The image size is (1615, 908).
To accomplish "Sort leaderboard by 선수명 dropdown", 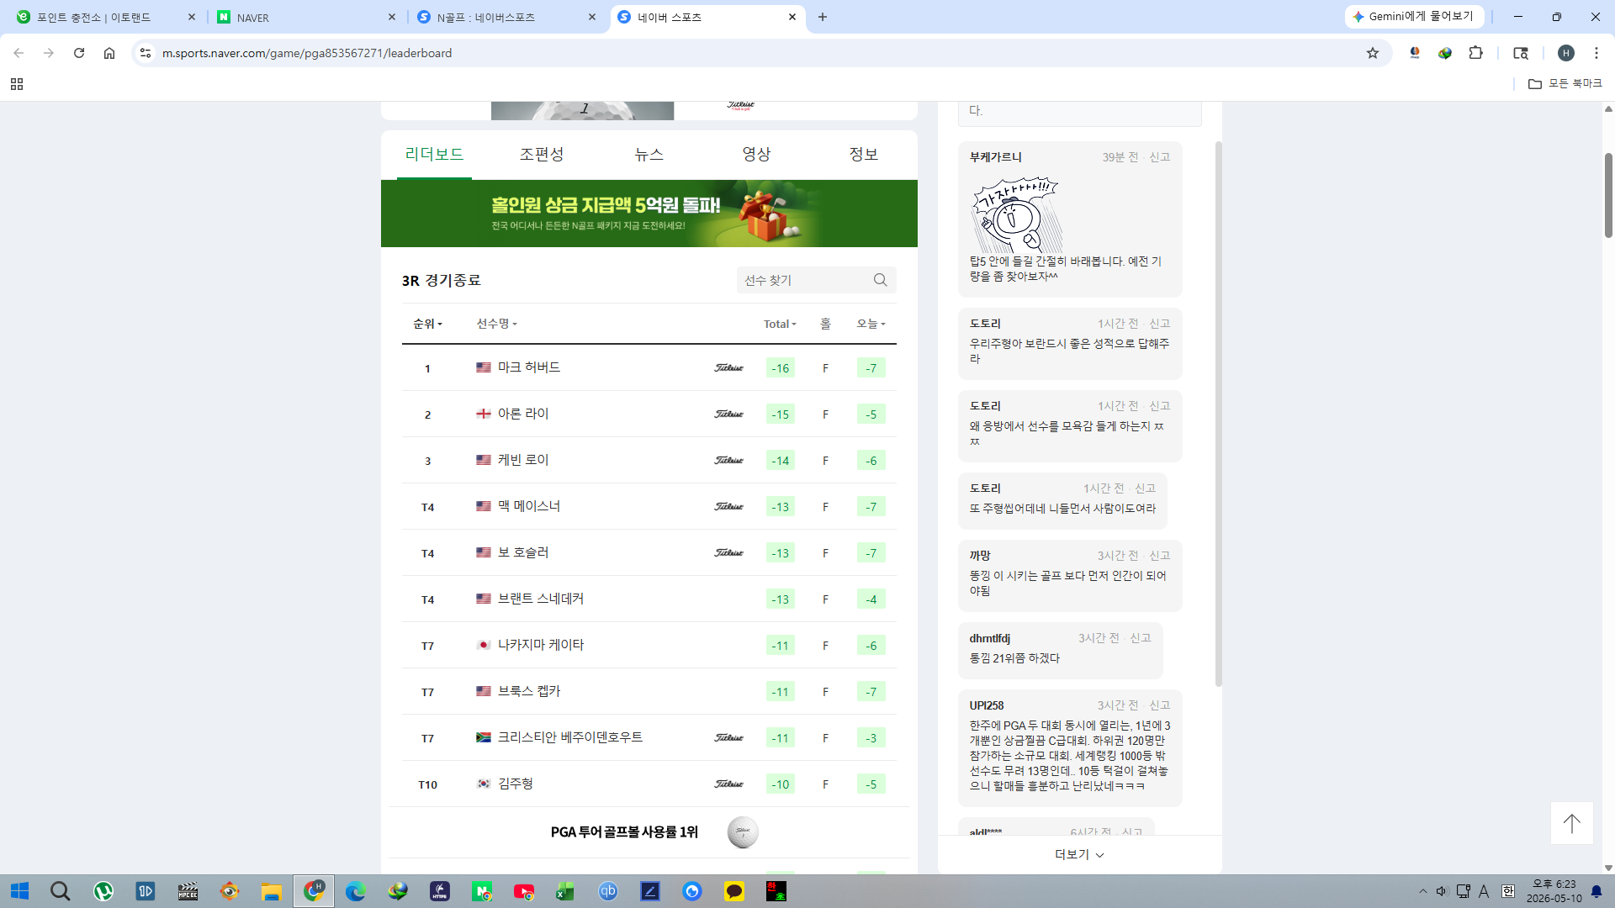I will click(497, 324).
